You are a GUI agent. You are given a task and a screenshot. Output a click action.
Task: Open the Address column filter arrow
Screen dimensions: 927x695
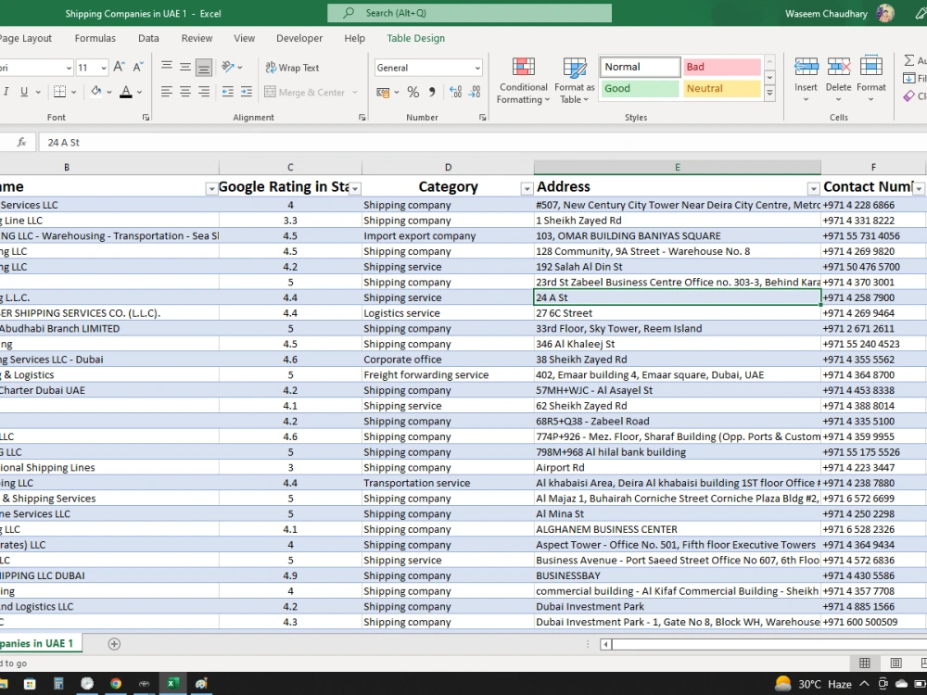point(814,188)
